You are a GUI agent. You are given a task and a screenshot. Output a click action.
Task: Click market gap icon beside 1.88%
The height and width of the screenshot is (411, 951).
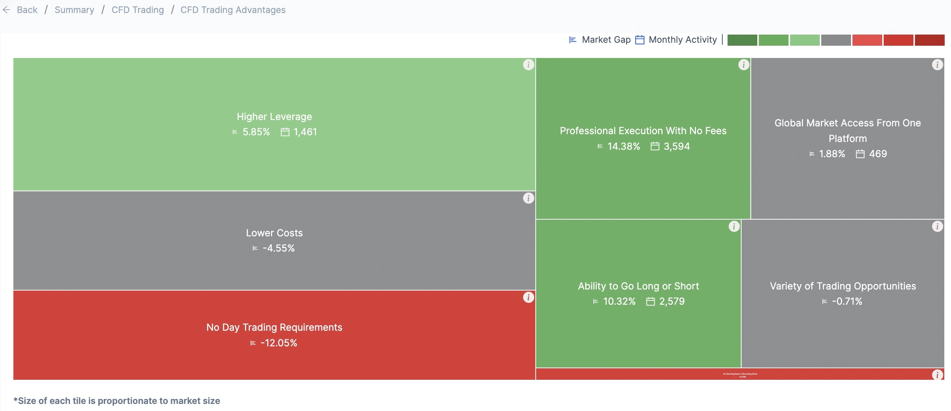812,154
